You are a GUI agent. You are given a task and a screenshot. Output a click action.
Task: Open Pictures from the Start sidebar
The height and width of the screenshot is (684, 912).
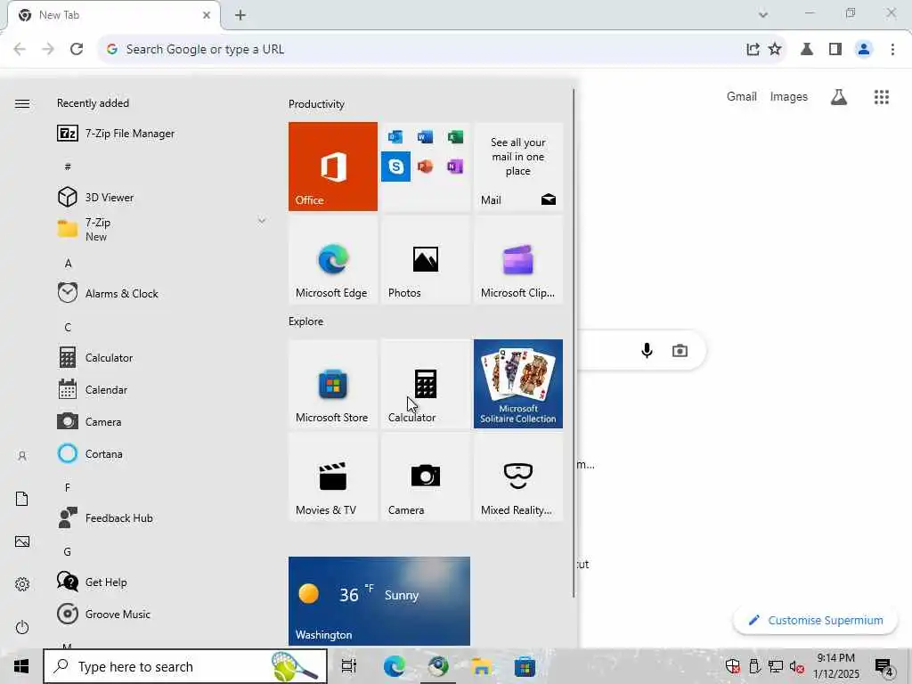tap(22, 541)
